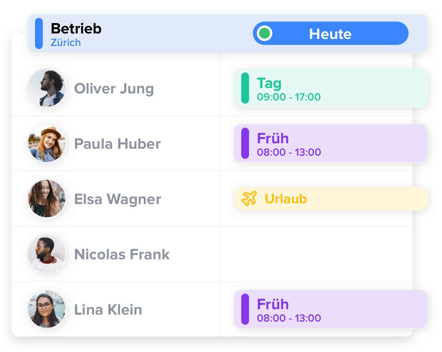Click the green Tag shift color bar
Viewport: 442px width, 352px height.
pos(245,88)
